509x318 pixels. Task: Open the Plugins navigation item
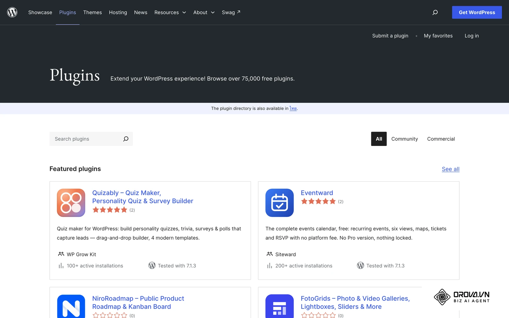click(67, 12)
